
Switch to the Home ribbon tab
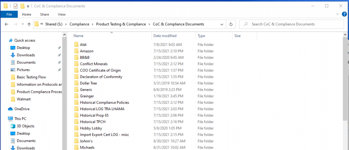27,14
